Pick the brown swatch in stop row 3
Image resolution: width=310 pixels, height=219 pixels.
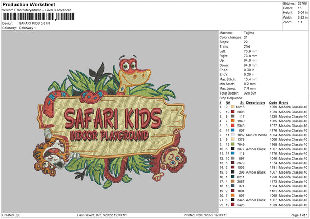(x=233, y=116)
